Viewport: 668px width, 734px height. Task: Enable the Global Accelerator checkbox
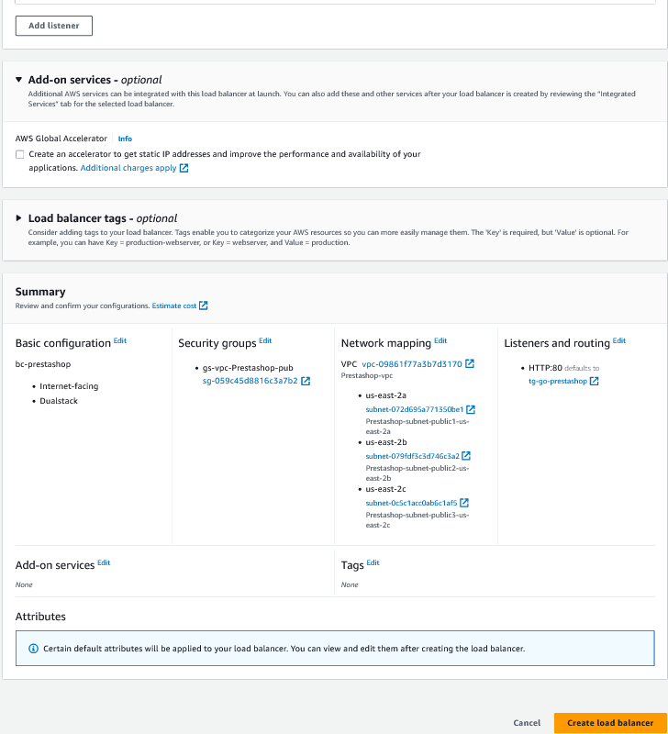tap(20, 155)
